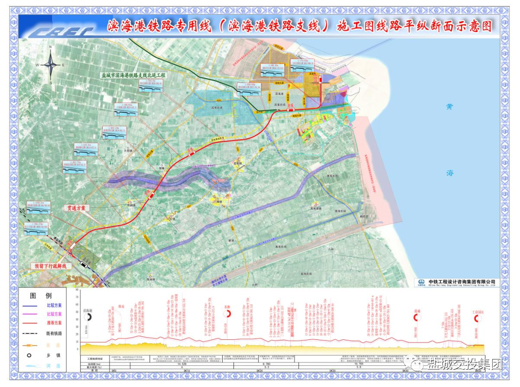Click the DK10 mileage mark on the profile
520x387 pixels.
[x=187, y=370]
